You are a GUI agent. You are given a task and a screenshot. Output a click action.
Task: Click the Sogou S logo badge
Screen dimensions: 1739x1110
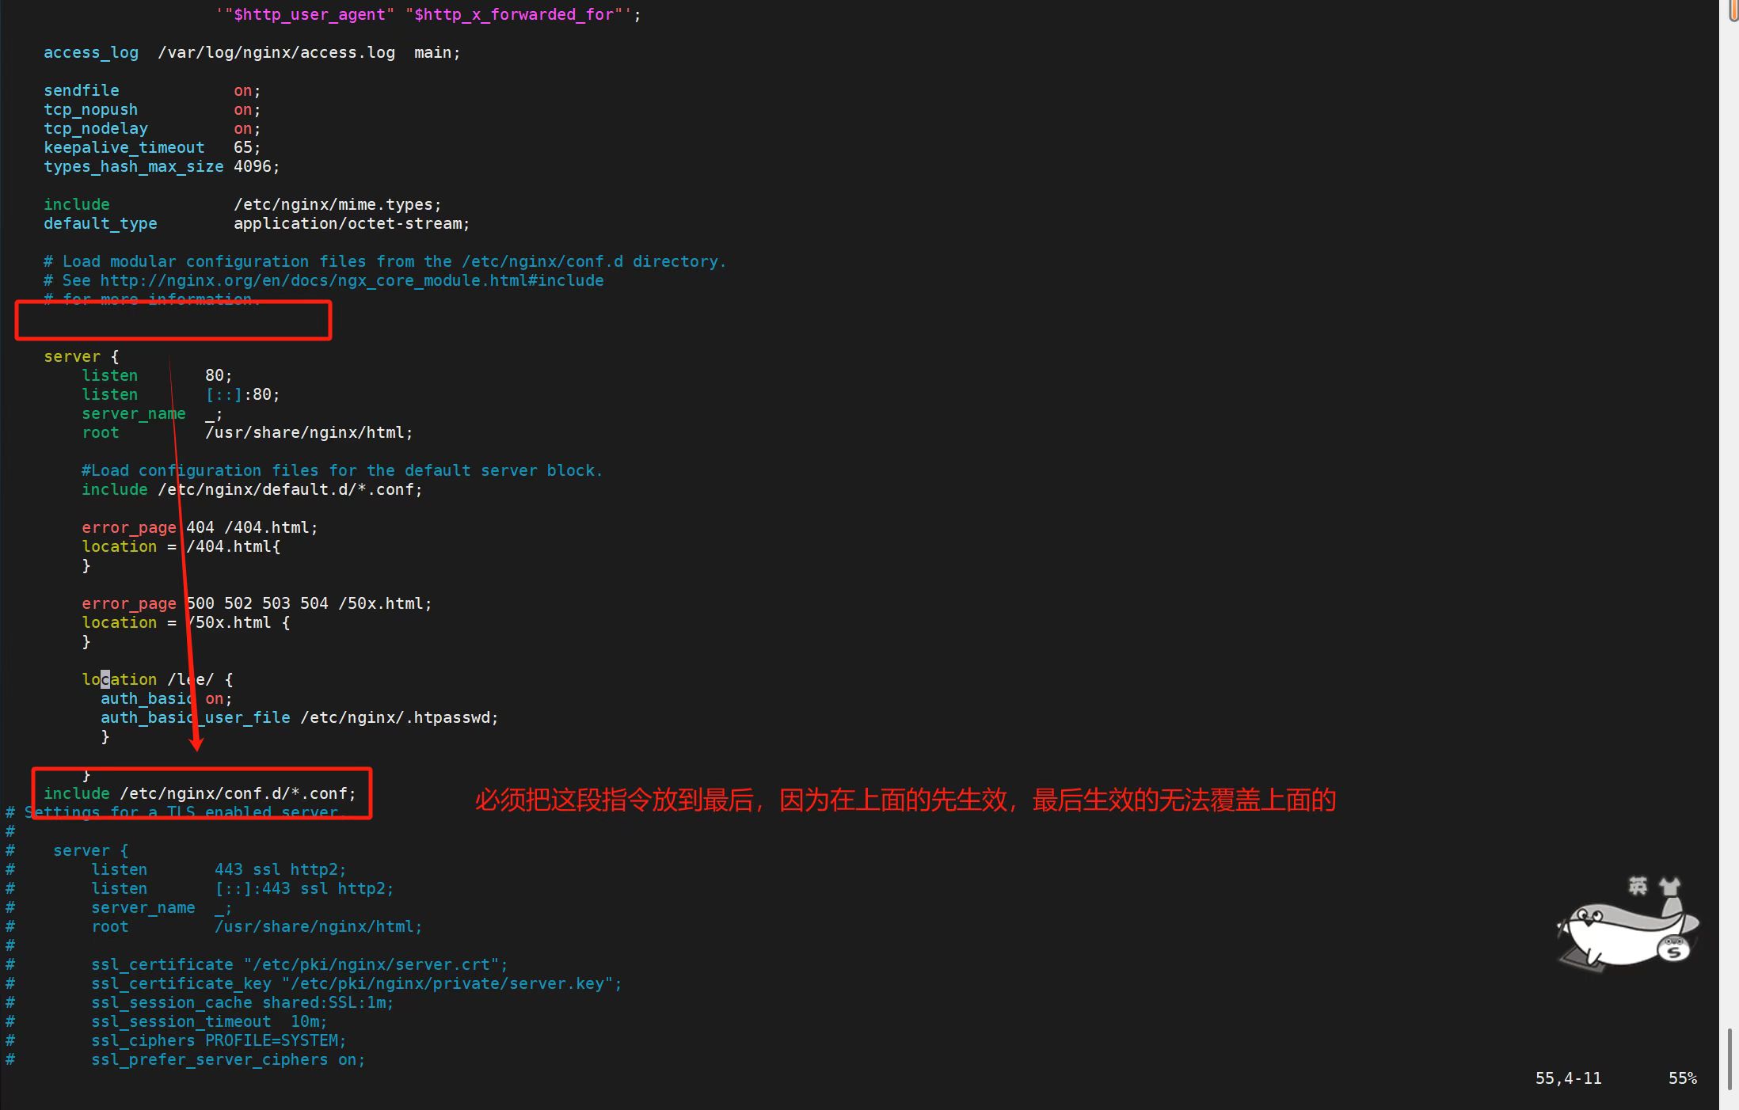pos(1673,951)
